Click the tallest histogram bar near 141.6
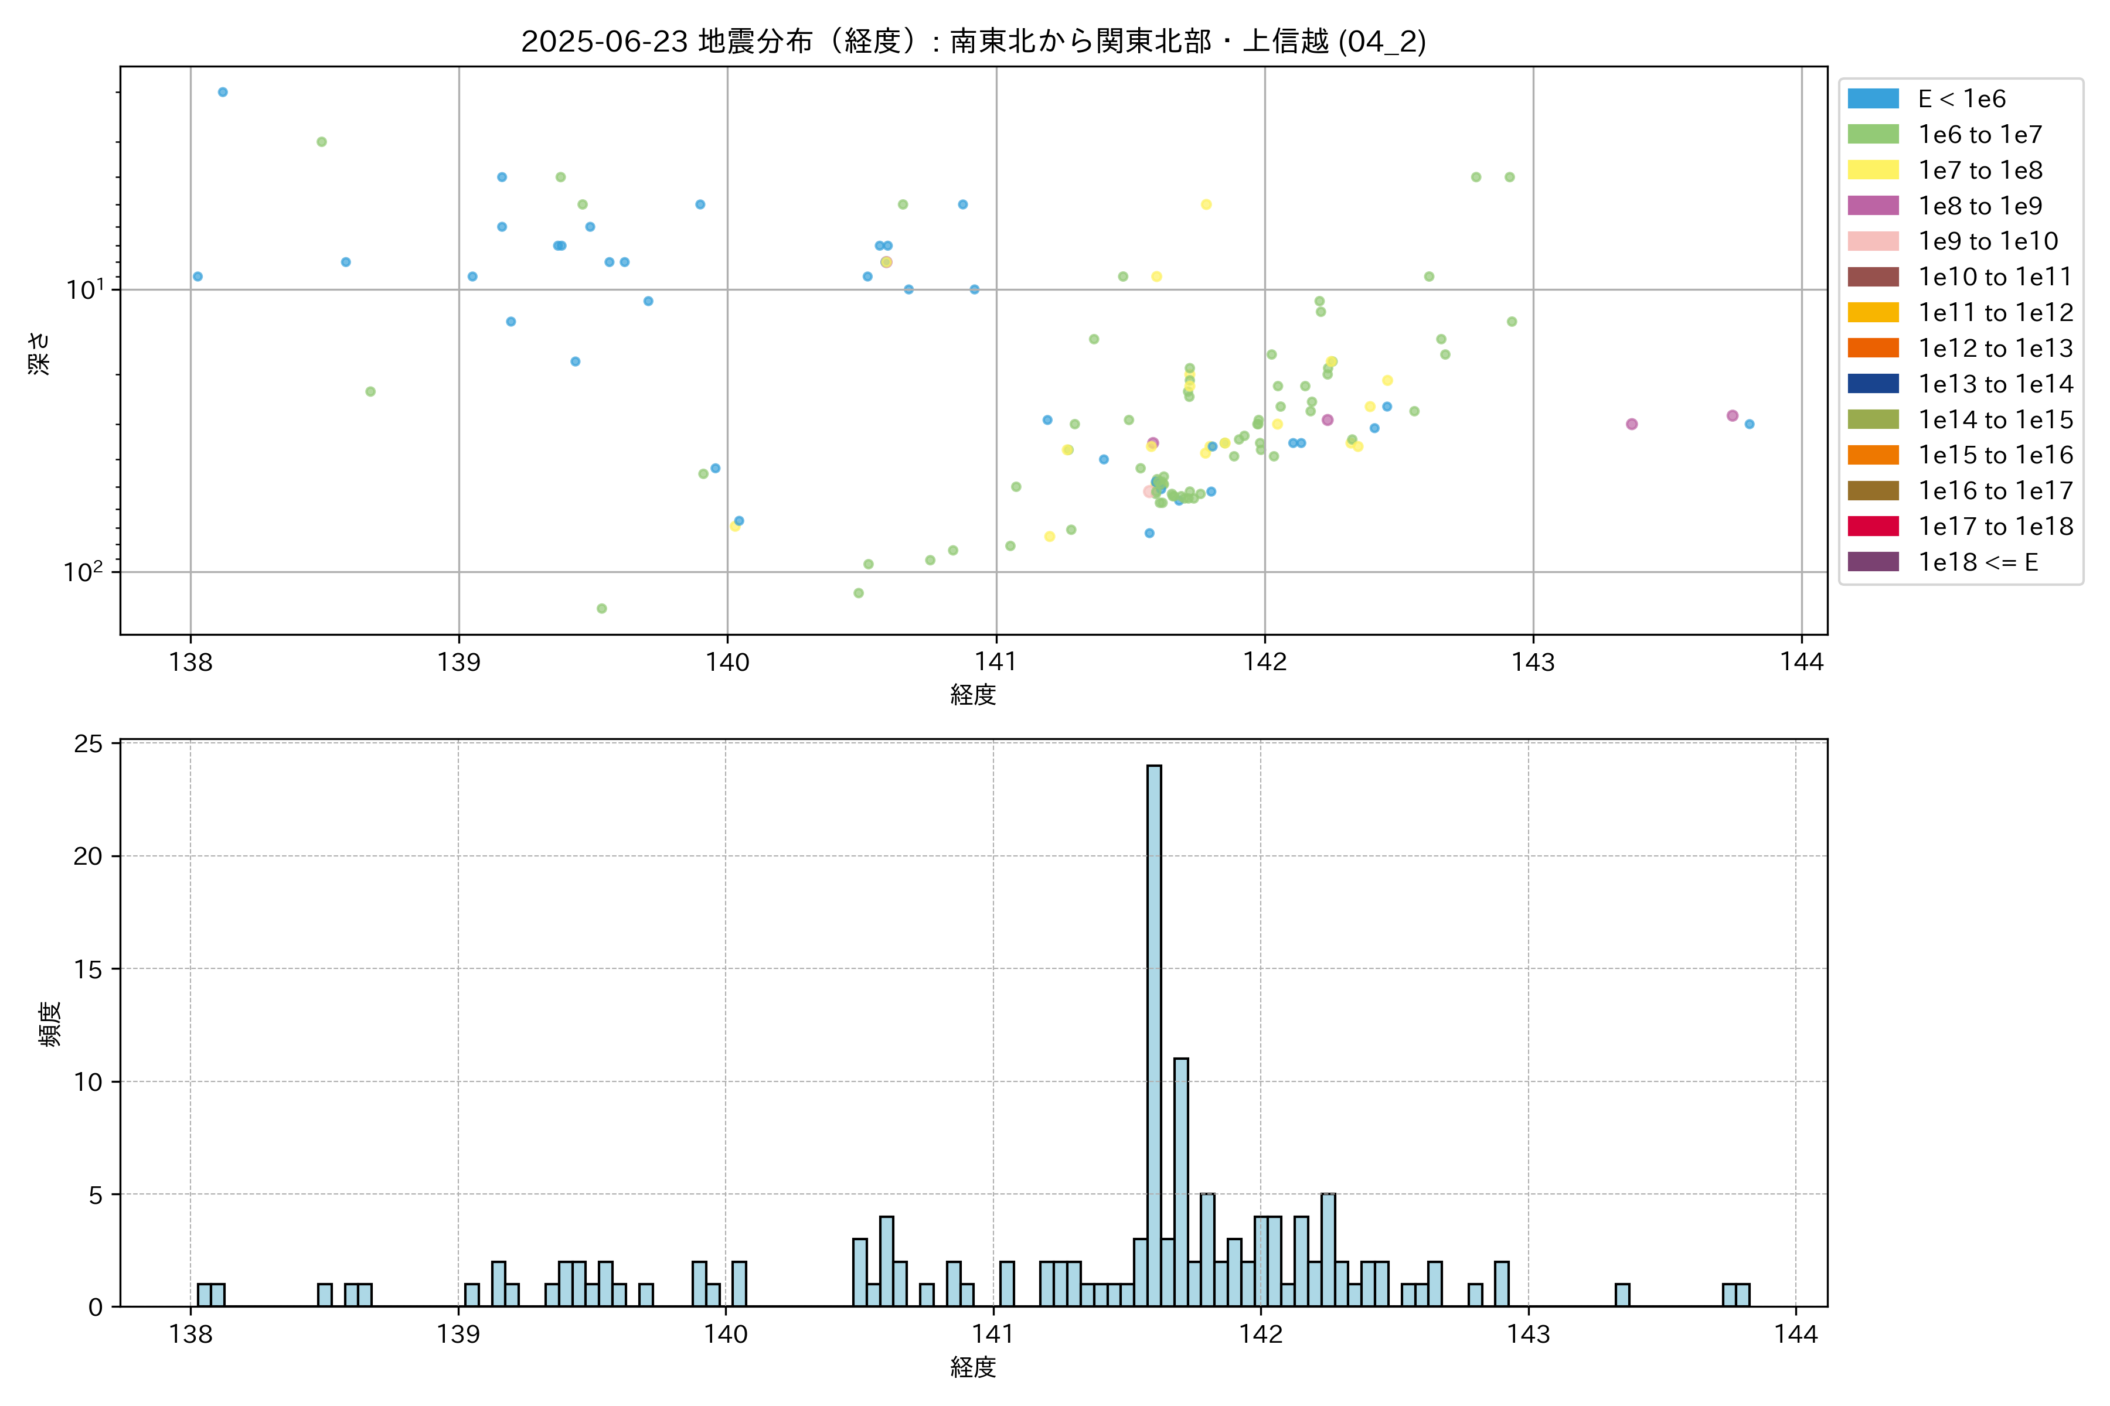 point(1153,1036)
